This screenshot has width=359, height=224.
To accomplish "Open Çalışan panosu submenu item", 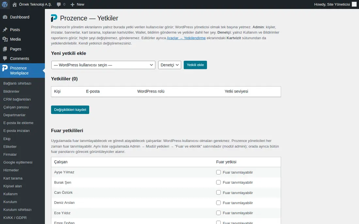I will [16, 107].
